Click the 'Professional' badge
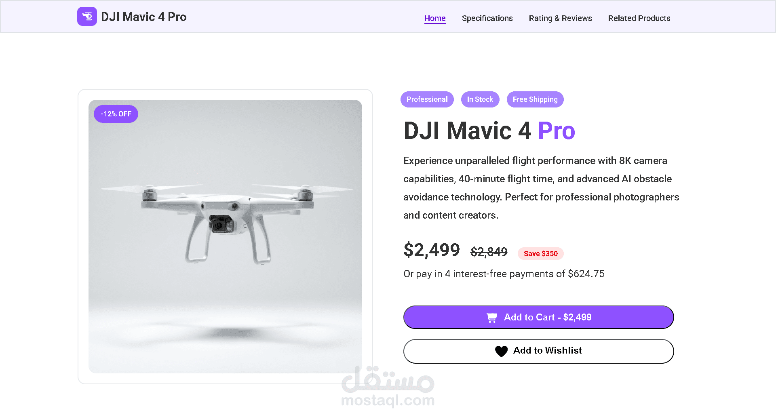Screen dimensions: 776x417 click(427, 99)
